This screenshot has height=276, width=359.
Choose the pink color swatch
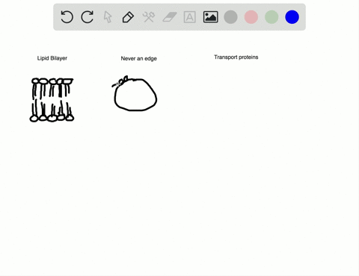coord(251,17)
